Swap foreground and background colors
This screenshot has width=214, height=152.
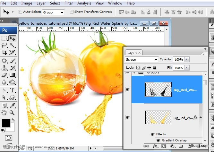pos(13,120)
